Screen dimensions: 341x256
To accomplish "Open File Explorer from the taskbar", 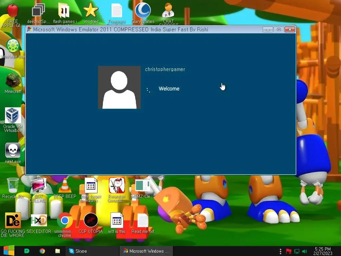I will 57,251.
